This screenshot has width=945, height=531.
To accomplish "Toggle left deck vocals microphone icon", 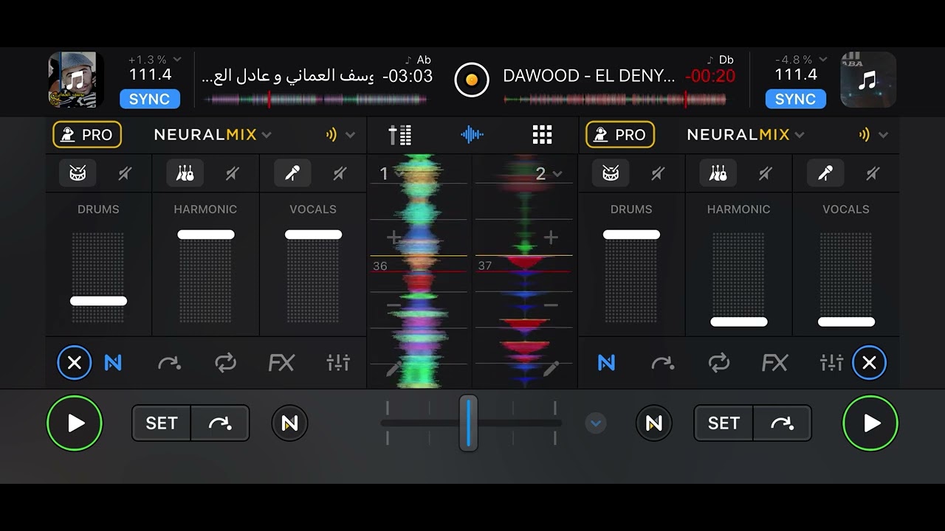I will point(292,173).
